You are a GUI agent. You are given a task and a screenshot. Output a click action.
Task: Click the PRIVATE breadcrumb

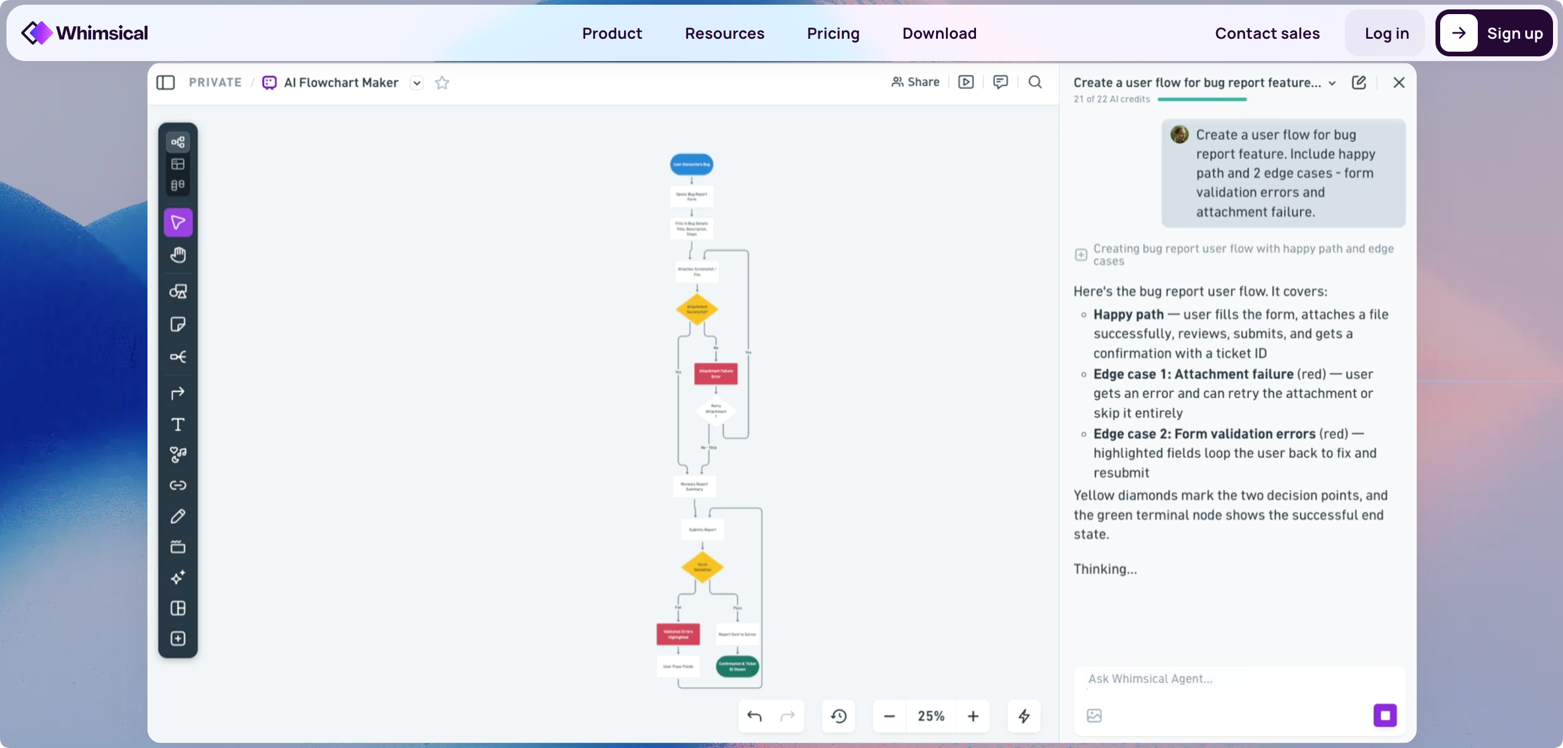click(x=216, y=82)
